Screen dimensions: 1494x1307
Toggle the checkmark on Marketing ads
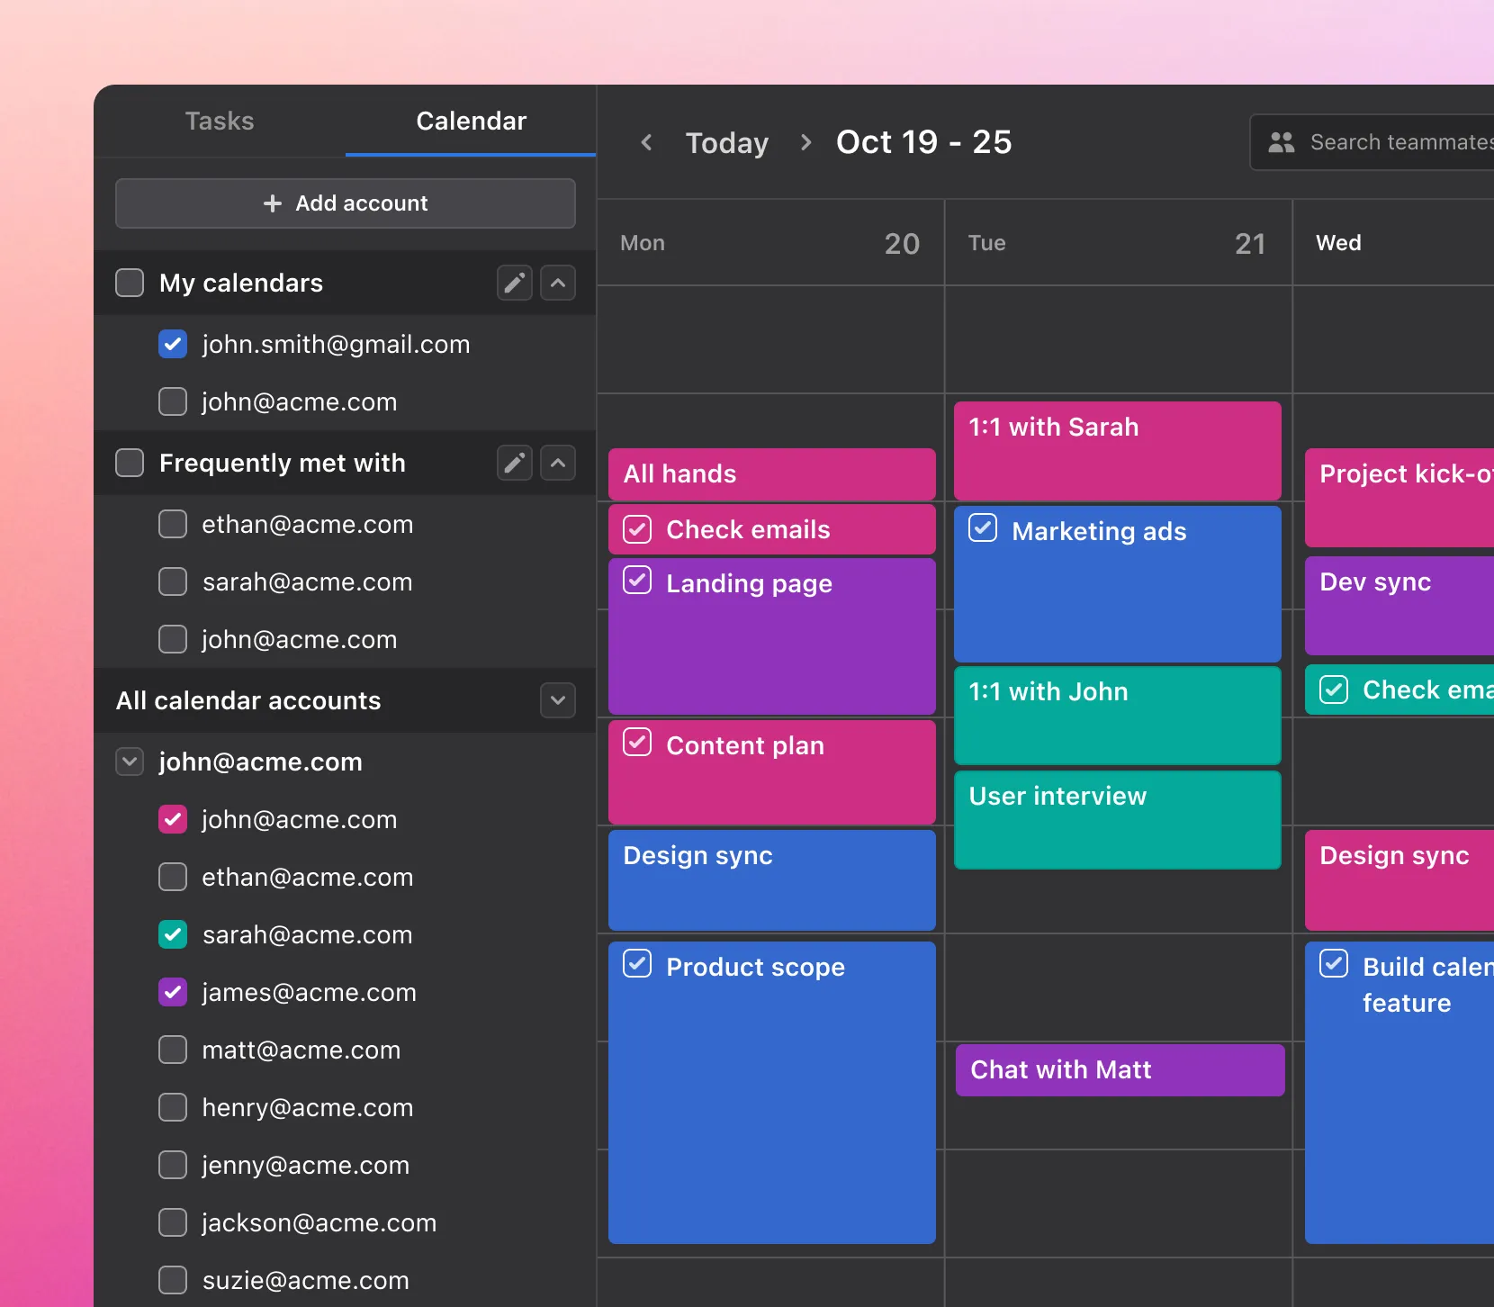coord(983,528)
